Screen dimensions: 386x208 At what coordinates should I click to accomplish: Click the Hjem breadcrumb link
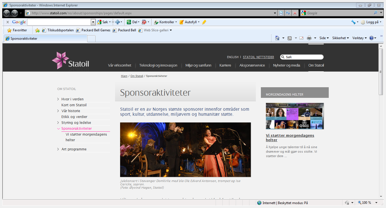tap(124, 76)
